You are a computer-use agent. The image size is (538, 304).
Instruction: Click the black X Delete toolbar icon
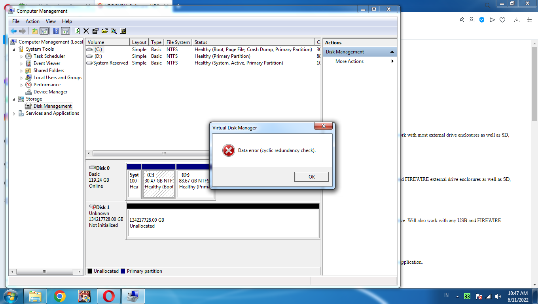tap(86, 31)
